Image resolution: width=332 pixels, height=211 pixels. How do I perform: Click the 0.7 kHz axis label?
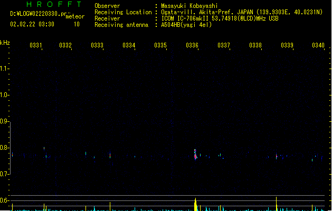(x=4, y=174)
